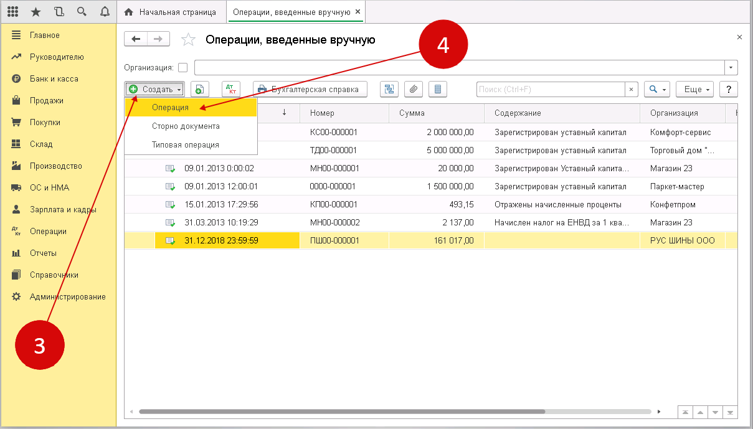Viewport: 753px width, 429px height.
Task: Select row dated 15.01.2013 17:29:56
Action: coord(431,204)
